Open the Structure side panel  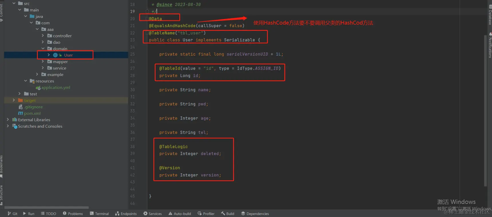(x=1, y=195)
